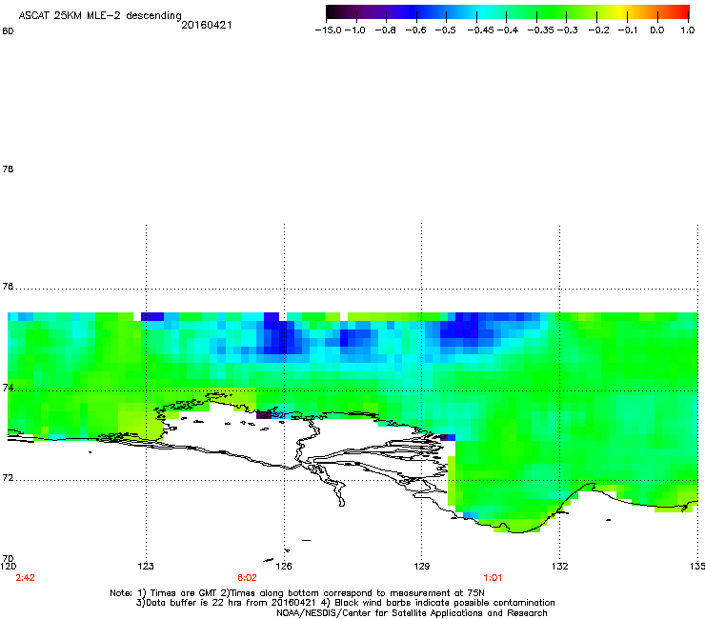Click the colorbar value -0.8
Viewport: 705px width, 619px height.
[x=385, y=30]
